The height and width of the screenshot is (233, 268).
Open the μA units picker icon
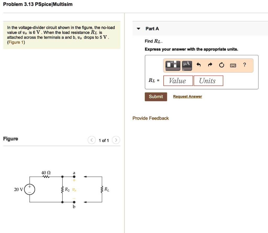(187, 65)
